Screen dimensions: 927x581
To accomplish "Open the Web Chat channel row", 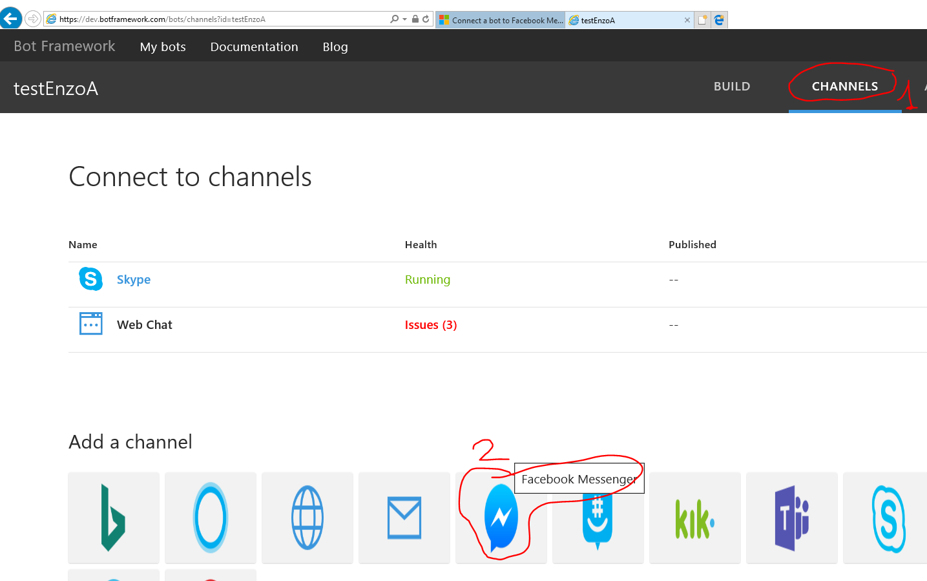I will tap(144, 325).
